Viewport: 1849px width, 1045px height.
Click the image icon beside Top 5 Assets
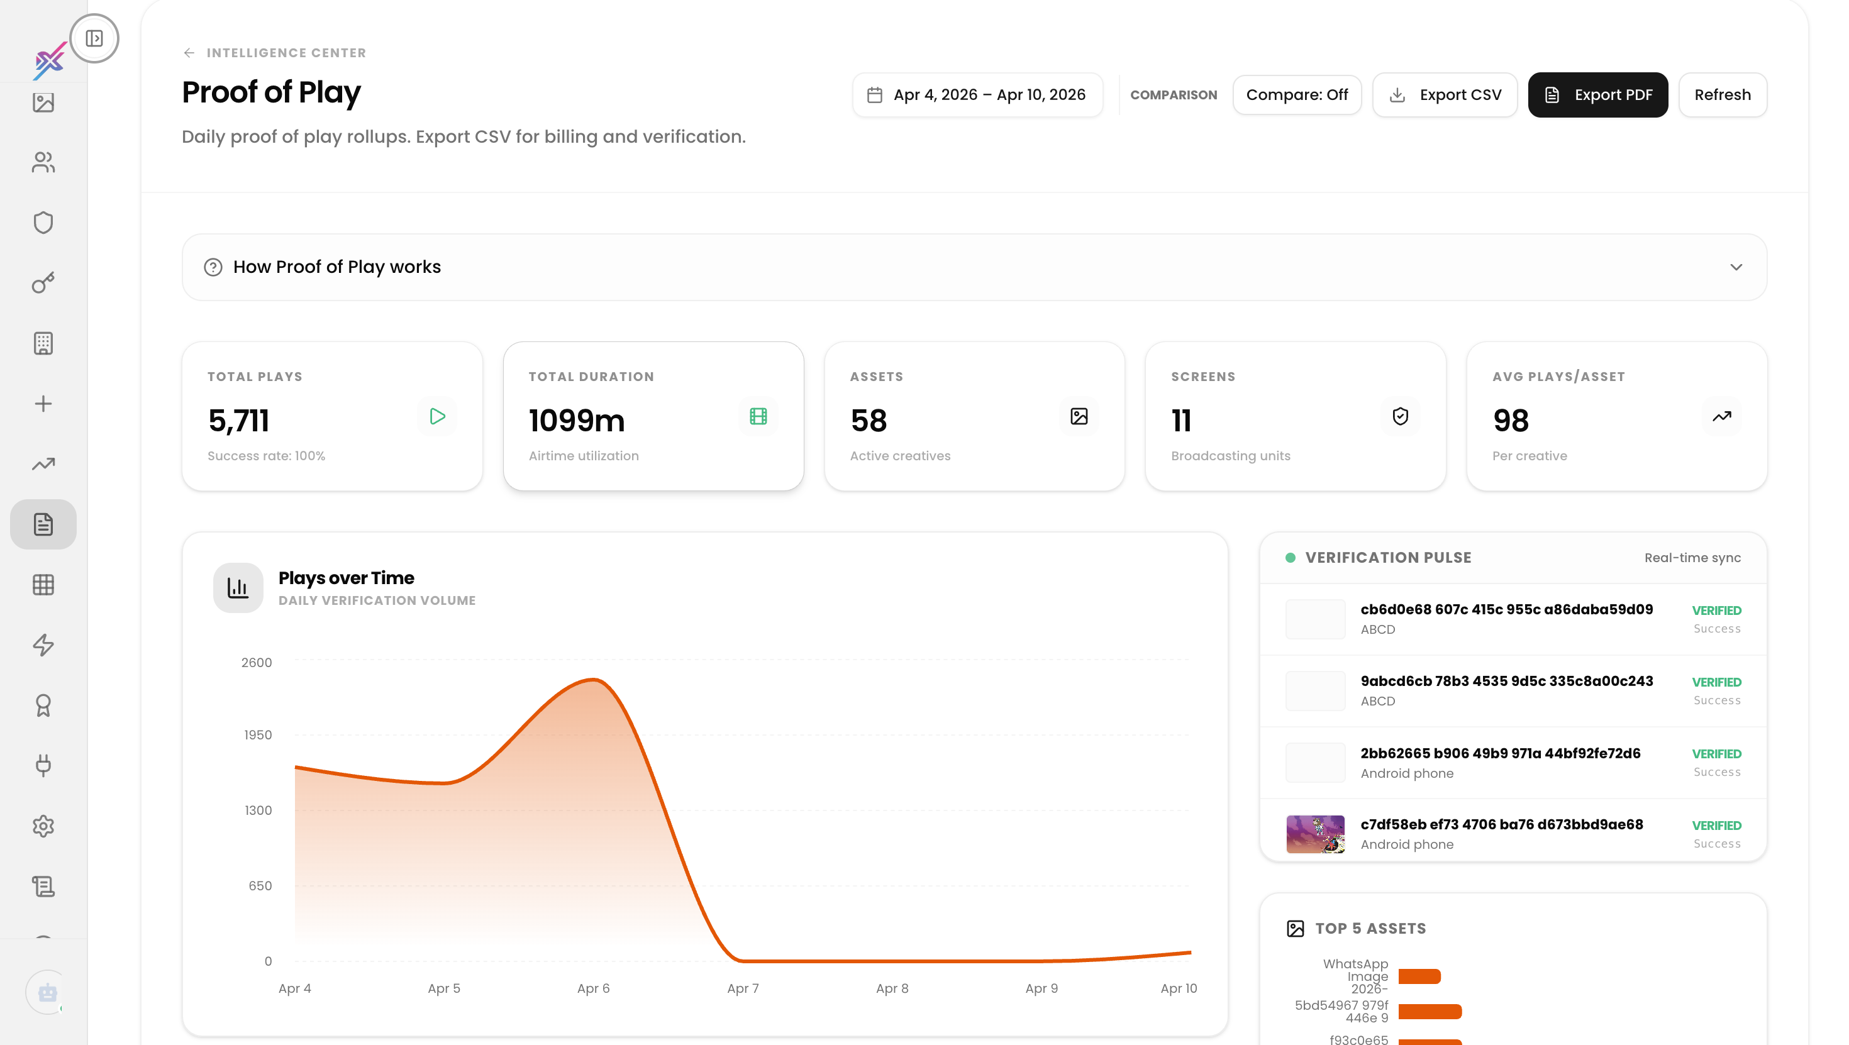click(1295, 929)
